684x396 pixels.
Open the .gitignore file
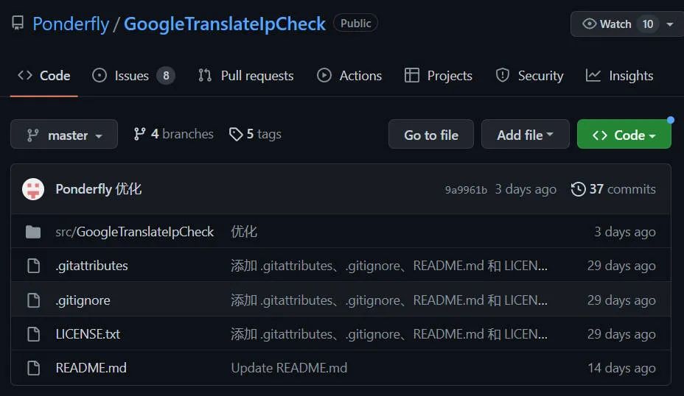(x=83, y=300)
